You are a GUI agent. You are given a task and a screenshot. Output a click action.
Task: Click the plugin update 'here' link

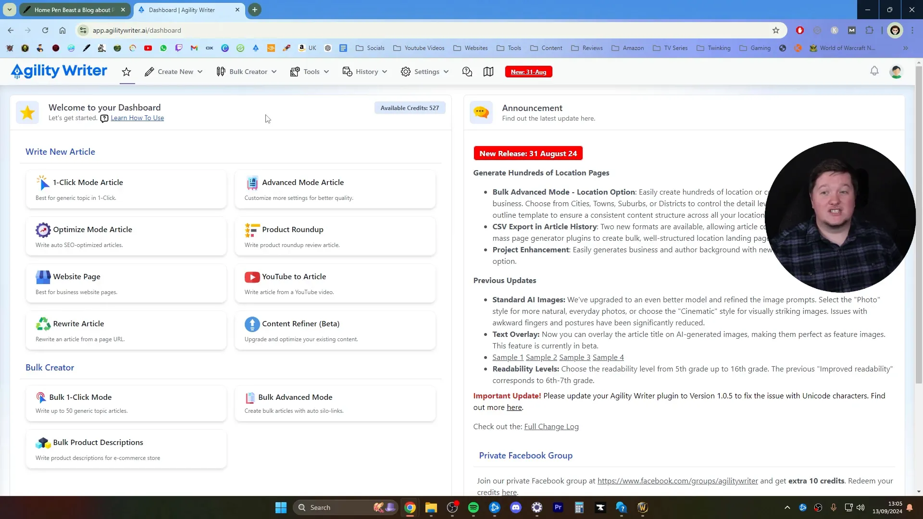514,408
